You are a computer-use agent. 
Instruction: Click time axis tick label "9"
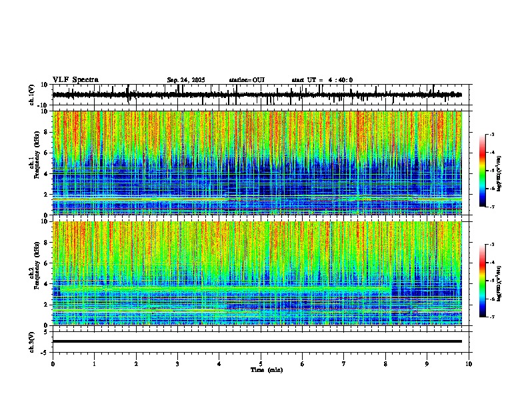pos(427,364)
